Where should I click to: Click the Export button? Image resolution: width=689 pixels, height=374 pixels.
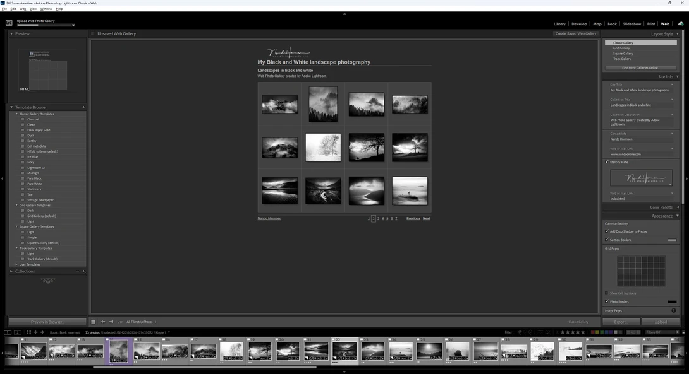coord(621,322)
